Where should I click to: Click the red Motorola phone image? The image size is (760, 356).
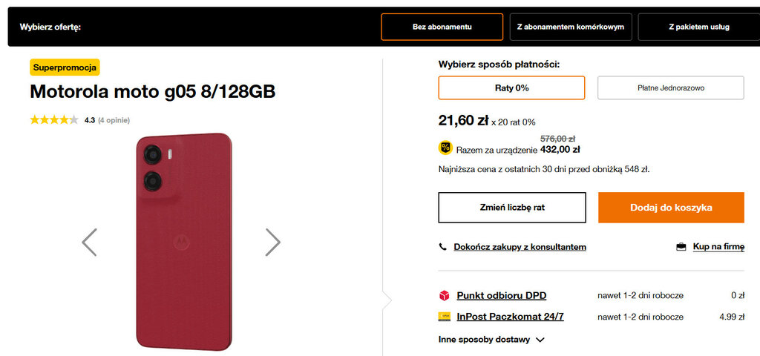click(183, 241)
